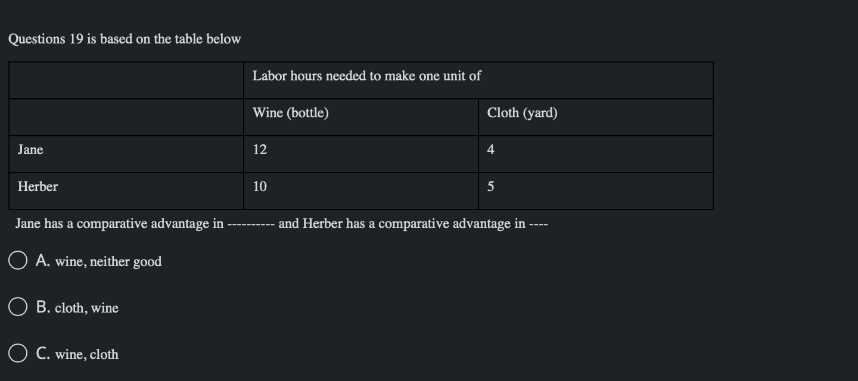Click the table cell containing 4
Viewport: 858px width, 381px height.
click(x=490, y=149)
